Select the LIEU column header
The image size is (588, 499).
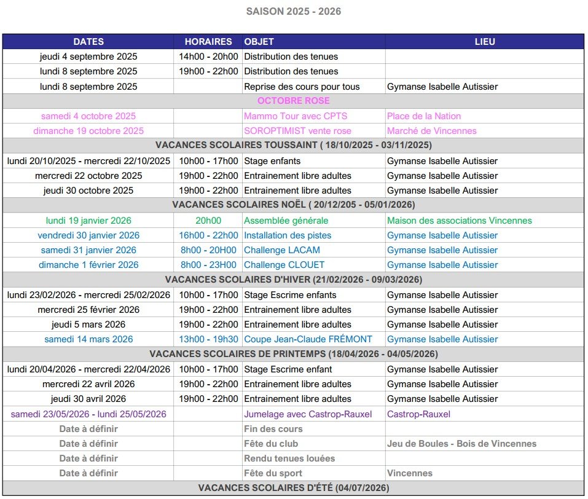coord(485,42)
